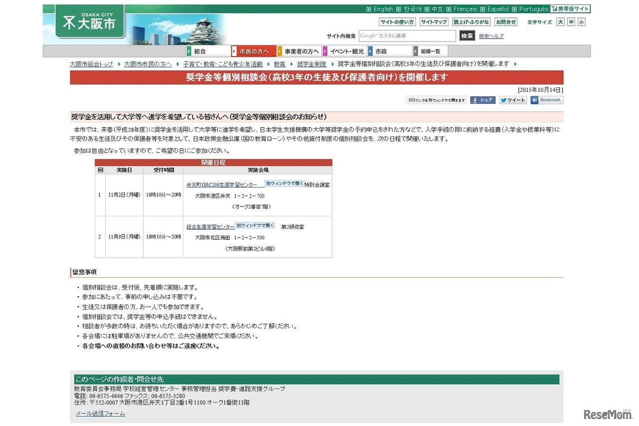Go to 教育 via the breadcrumb trail
Screen dimensions: 639x426
pyautogui.click(x=280, y=64)
